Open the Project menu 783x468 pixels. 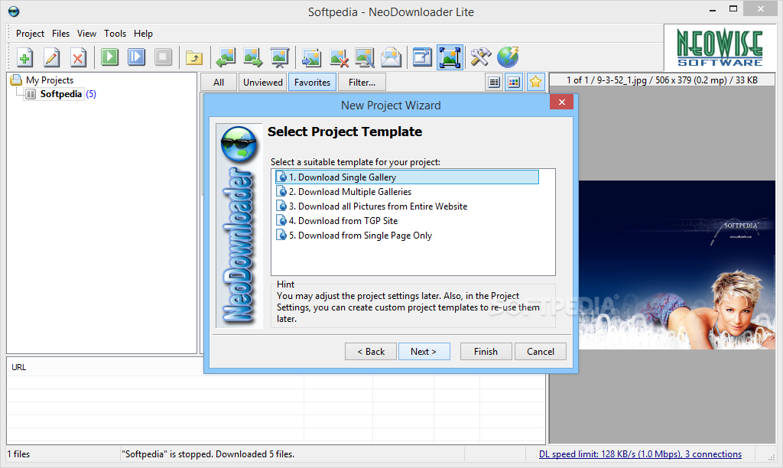30,34
